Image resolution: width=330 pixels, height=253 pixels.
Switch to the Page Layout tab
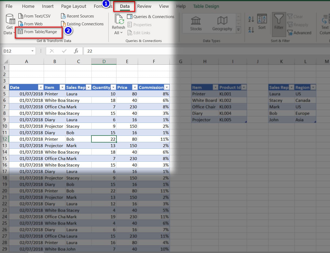pyautogui.click(x=74, y=6)
